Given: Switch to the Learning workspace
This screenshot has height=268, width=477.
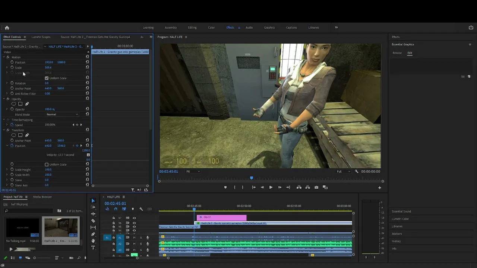Looking at the screenshot, I should click(148, 28).
